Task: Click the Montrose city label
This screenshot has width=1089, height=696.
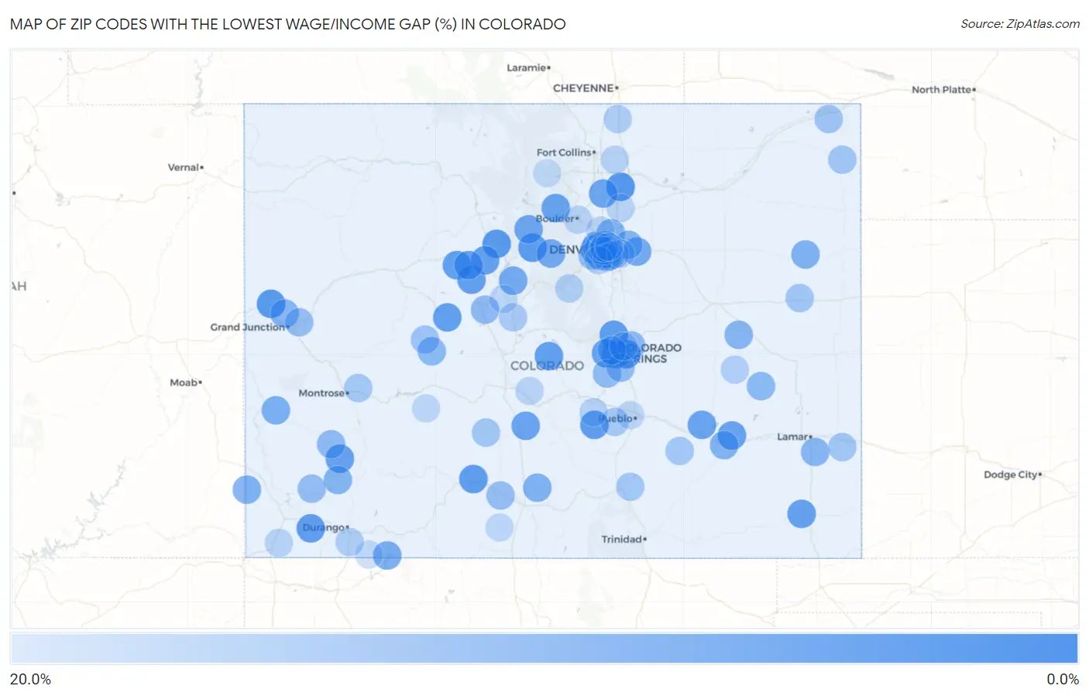Action: (324, 393)
